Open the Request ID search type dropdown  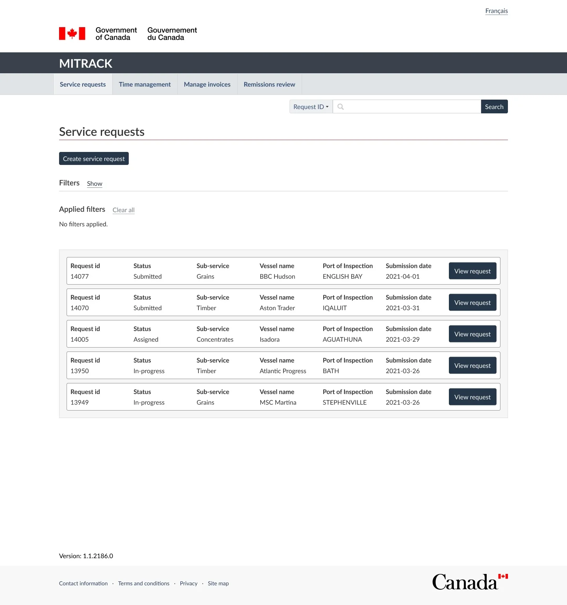point(311,107)
